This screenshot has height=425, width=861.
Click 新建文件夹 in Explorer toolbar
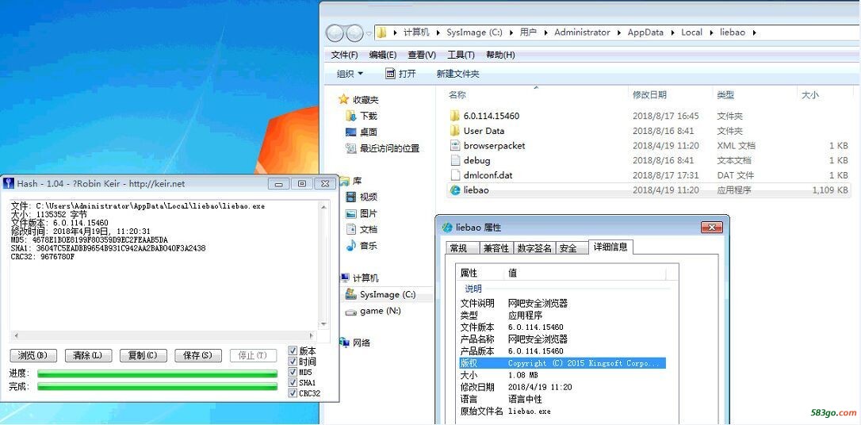pos(458,74)
